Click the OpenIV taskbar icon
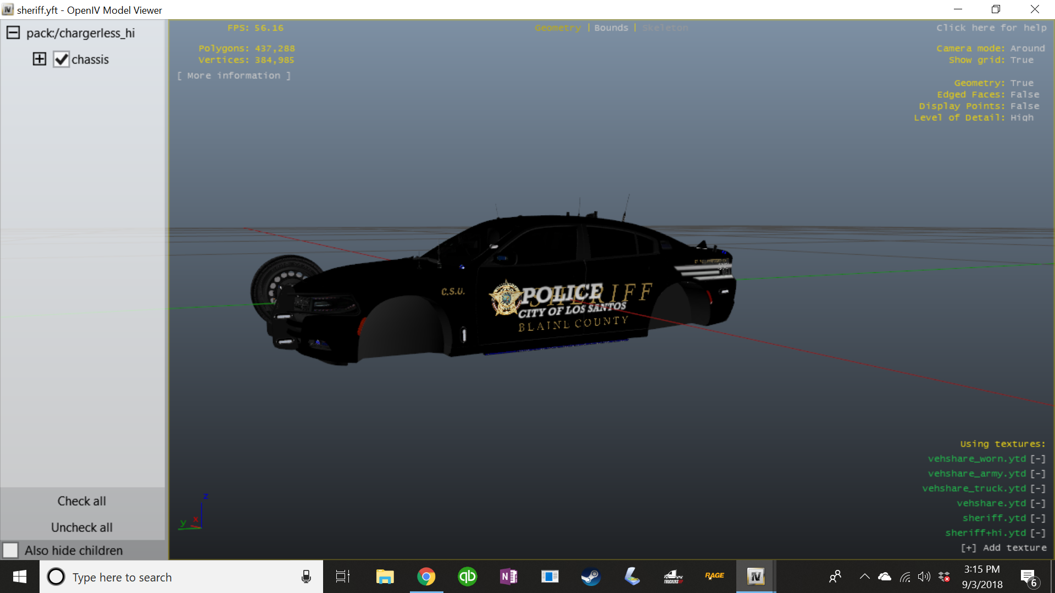Image resolution: width=1055 pixels, height=593 pixels. click(x=756, y=577)
